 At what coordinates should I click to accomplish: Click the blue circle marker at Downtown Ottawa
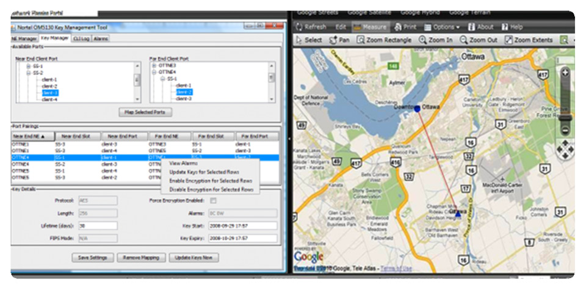pyautogui.click(x=417, y=109)
